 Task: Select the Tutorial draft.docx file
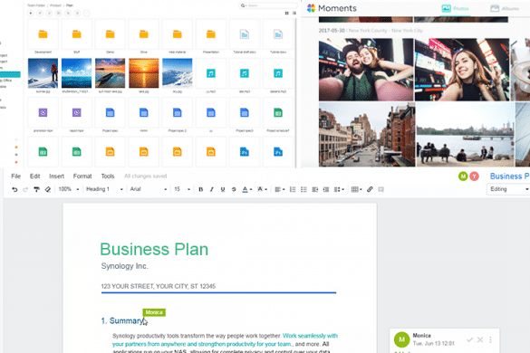click(x=245, y=34)
